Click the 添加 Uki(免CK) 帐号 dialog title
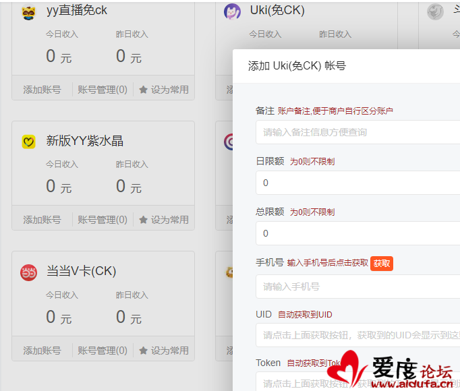 click(x=297, y=66)
